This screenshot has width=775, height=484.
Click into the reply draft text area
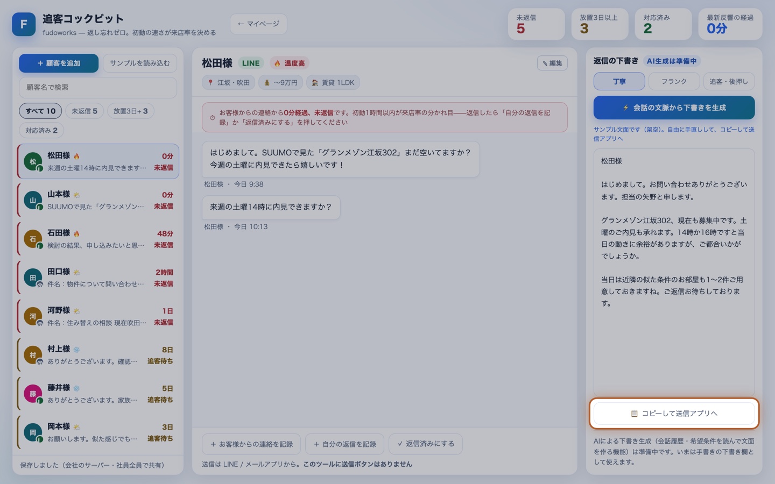point(674,272)
